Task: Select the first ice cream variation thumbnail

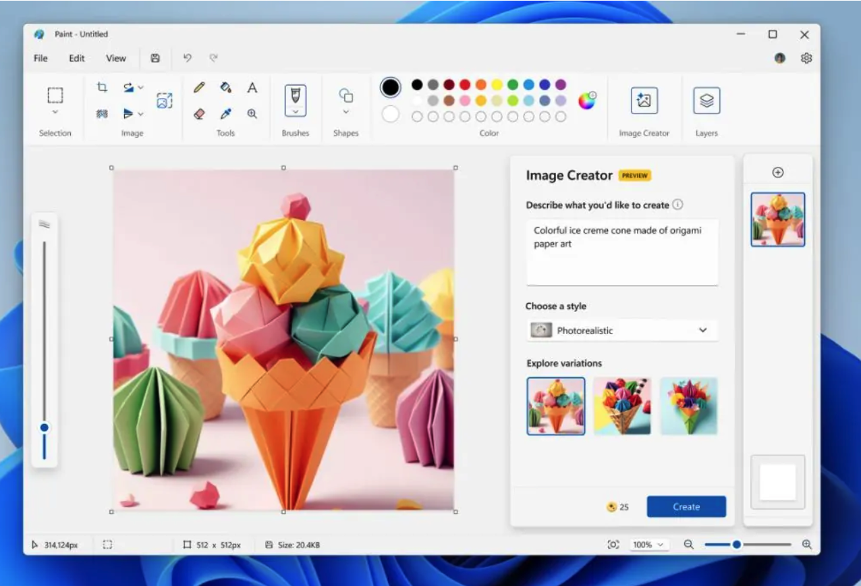Action: tap(556, 406)
